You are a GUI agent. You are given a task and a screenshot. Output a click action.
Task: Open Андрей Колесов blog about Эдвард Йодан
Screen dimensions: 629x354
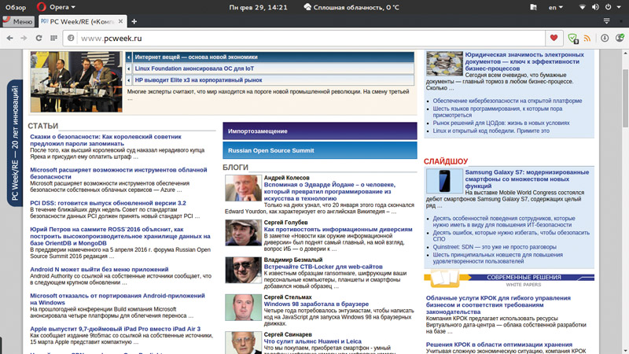coord(329,191)
